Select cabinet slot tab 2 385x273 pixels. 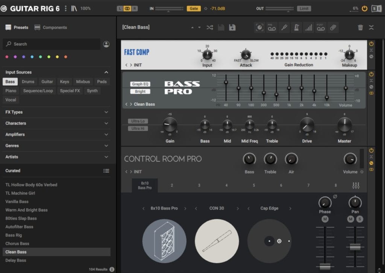[172, 186]
